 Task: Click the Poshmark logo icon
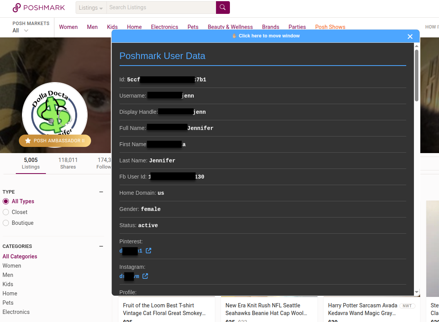click(17, 8)
